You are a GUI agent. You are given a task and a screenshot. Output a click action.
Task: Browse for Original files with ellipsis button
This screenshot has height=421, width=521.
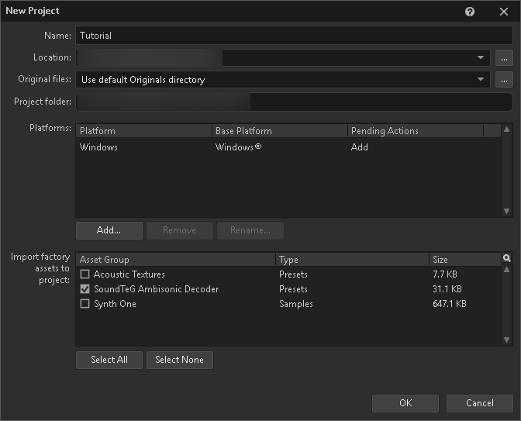coord(504,80)
